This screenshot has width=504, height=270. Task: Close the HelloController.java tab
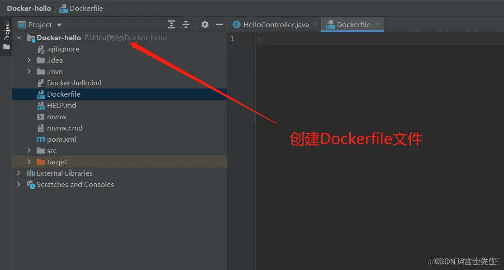315,25
